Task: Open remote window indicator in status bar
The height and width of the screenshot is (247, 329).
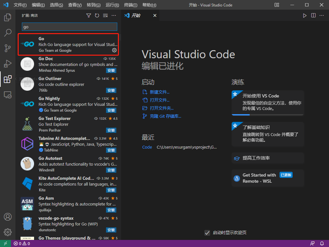Action: pyautogui.click(x=5, y=243)
